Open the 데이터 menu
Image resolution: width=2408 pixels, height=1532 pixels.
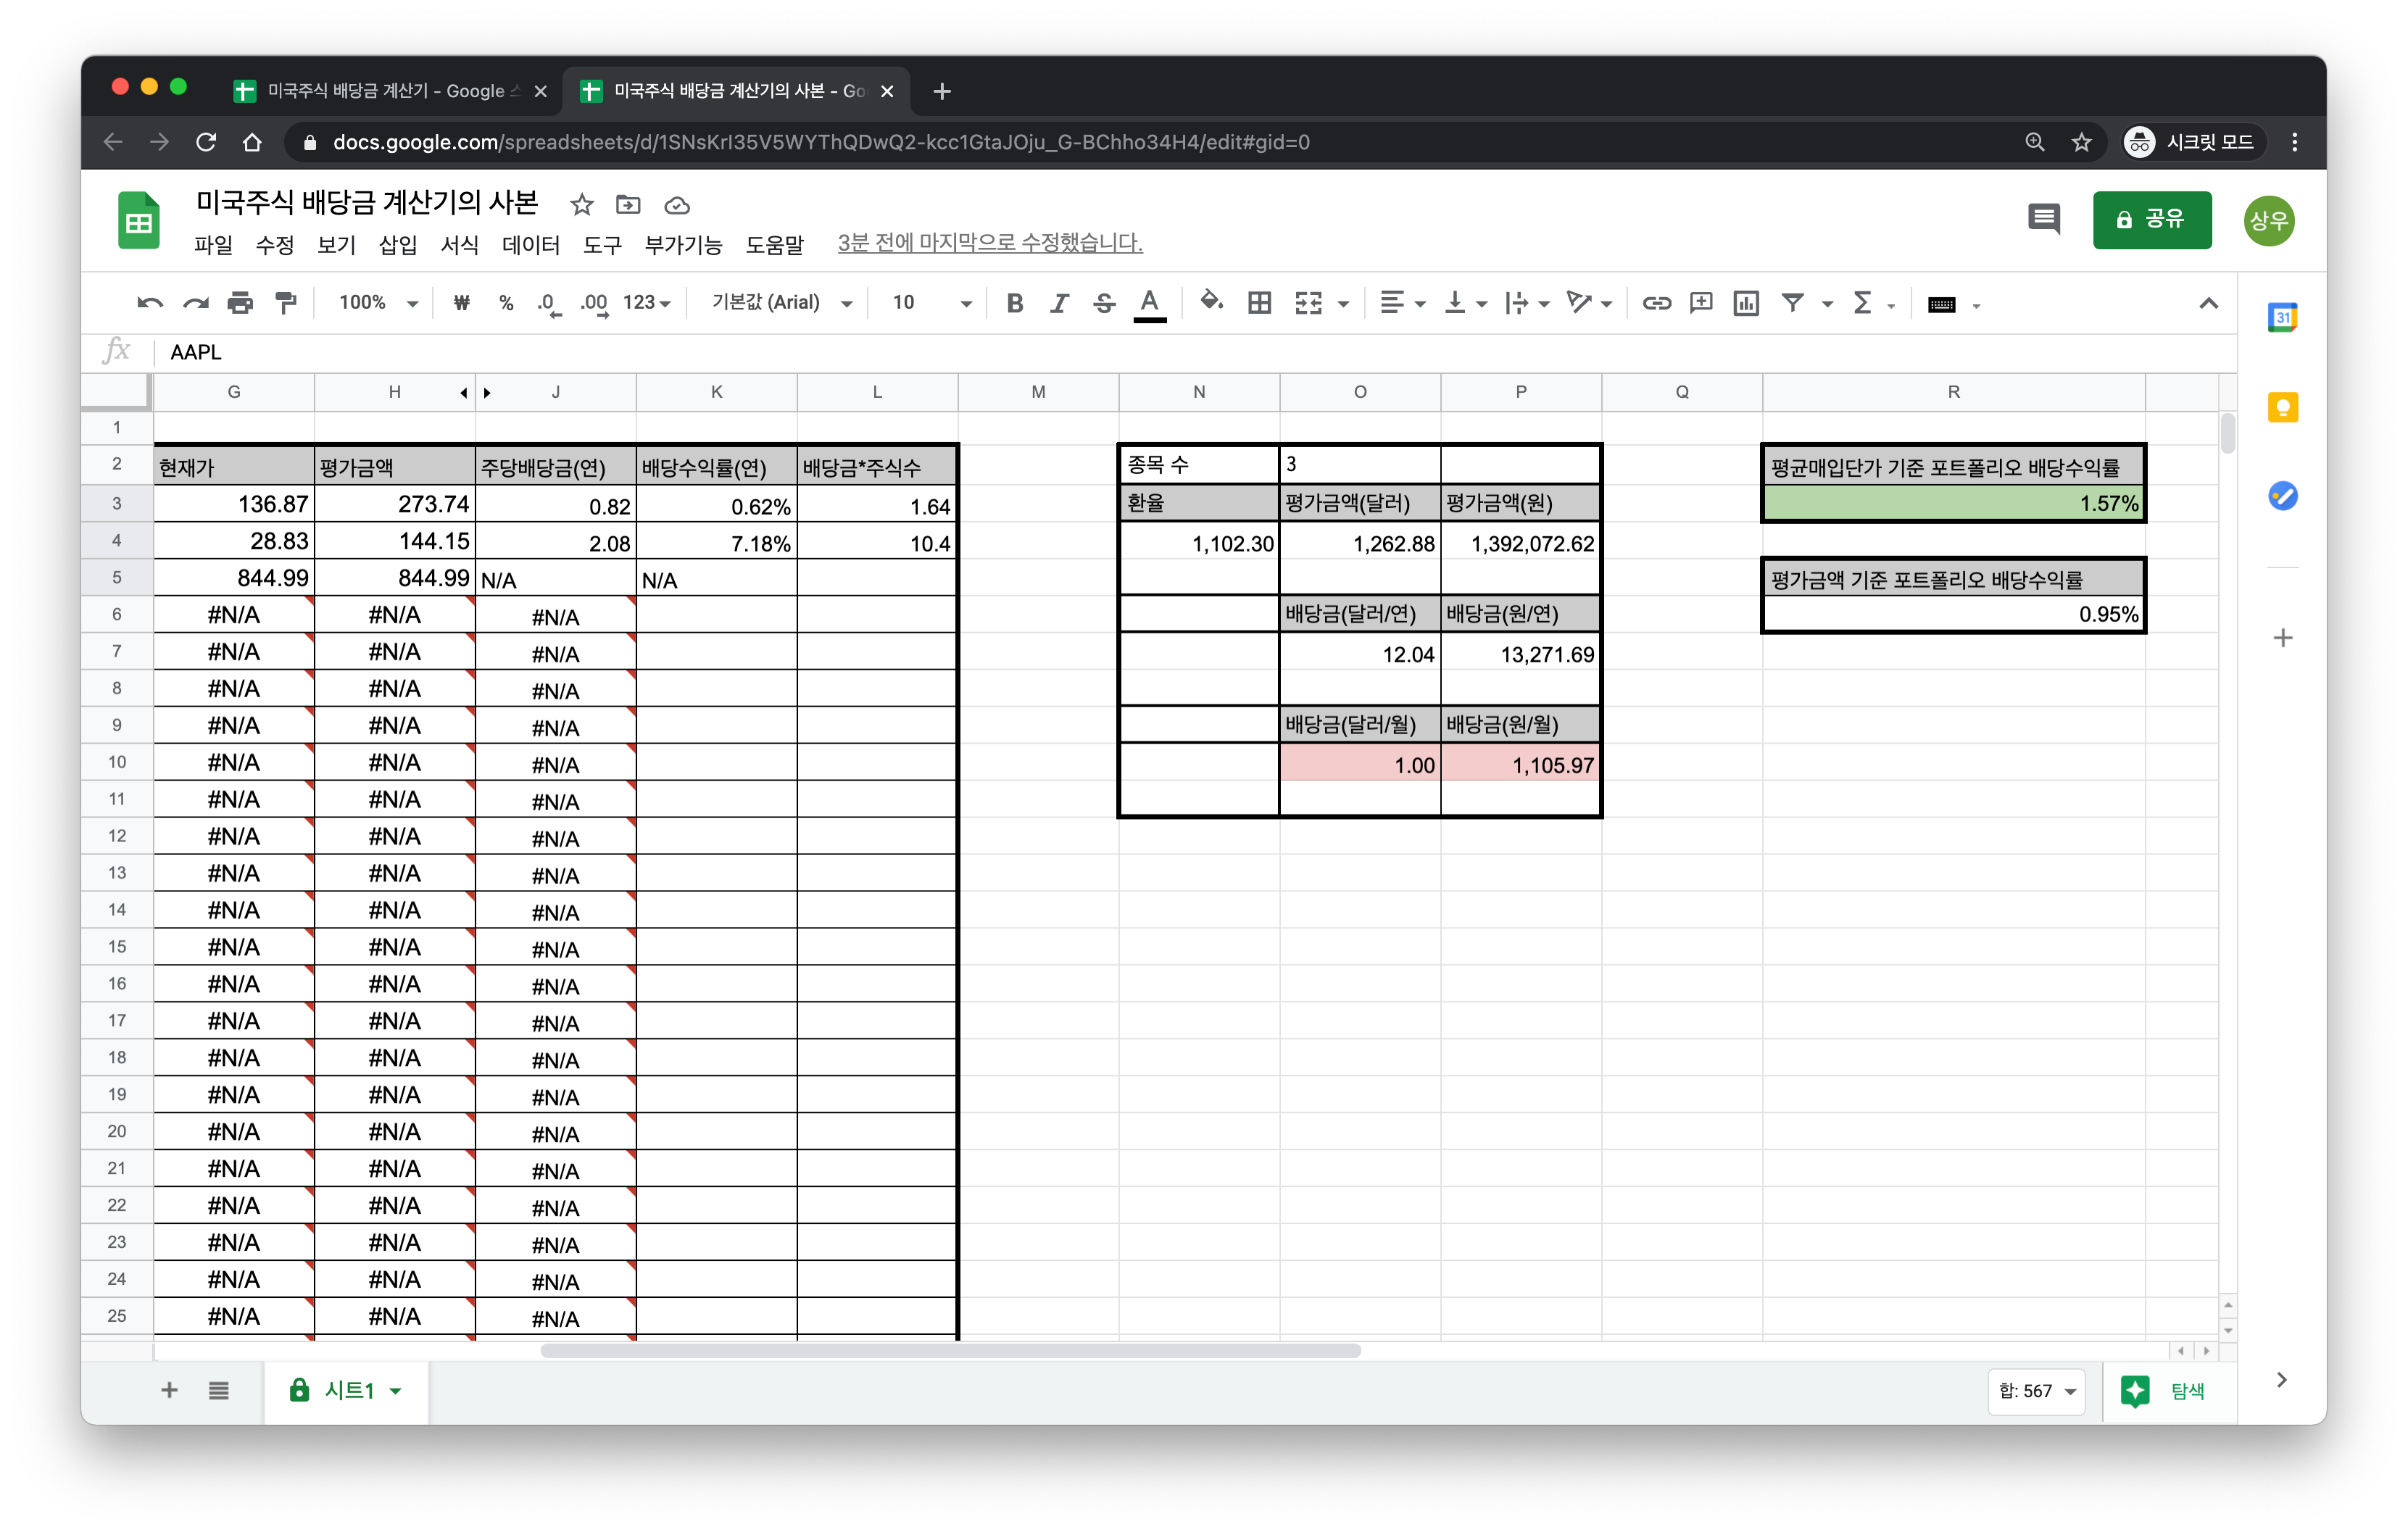(530, 245)
